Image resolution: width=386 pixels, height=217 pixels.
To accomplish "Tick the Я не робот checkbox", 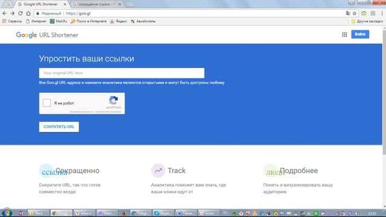I will click(47, 103).
